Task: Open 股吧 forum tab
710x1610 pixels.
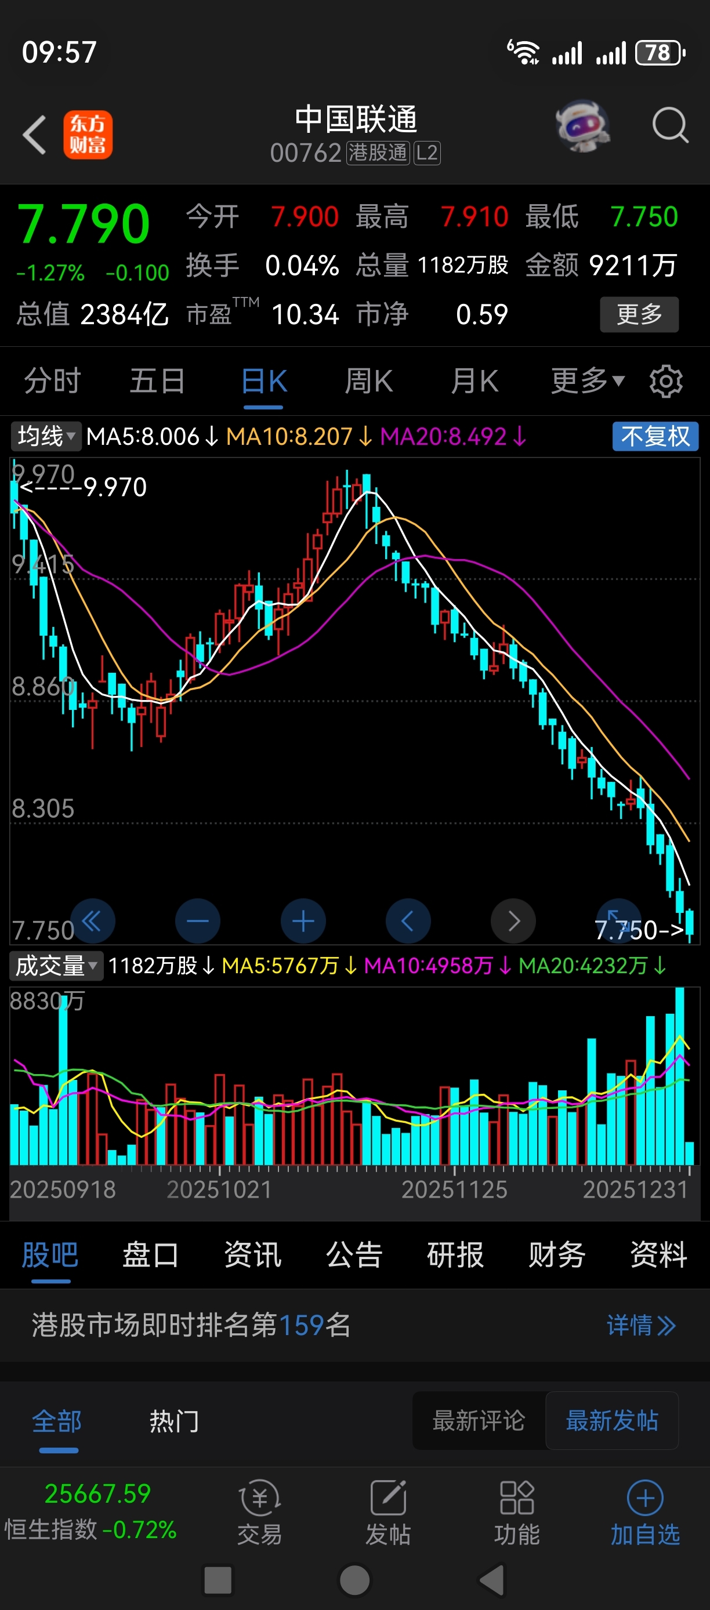Action: point(50,1254)
